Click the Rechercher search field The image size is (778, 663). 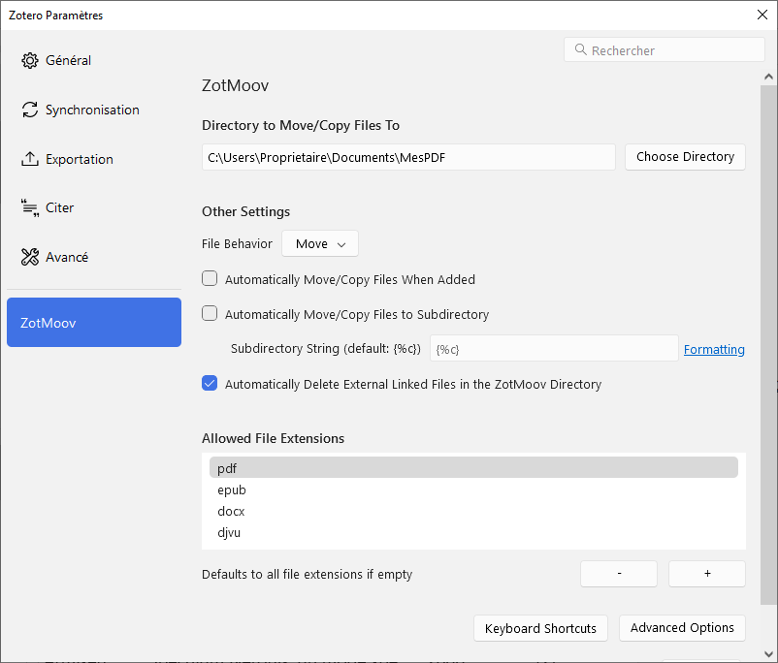point(665,49)
